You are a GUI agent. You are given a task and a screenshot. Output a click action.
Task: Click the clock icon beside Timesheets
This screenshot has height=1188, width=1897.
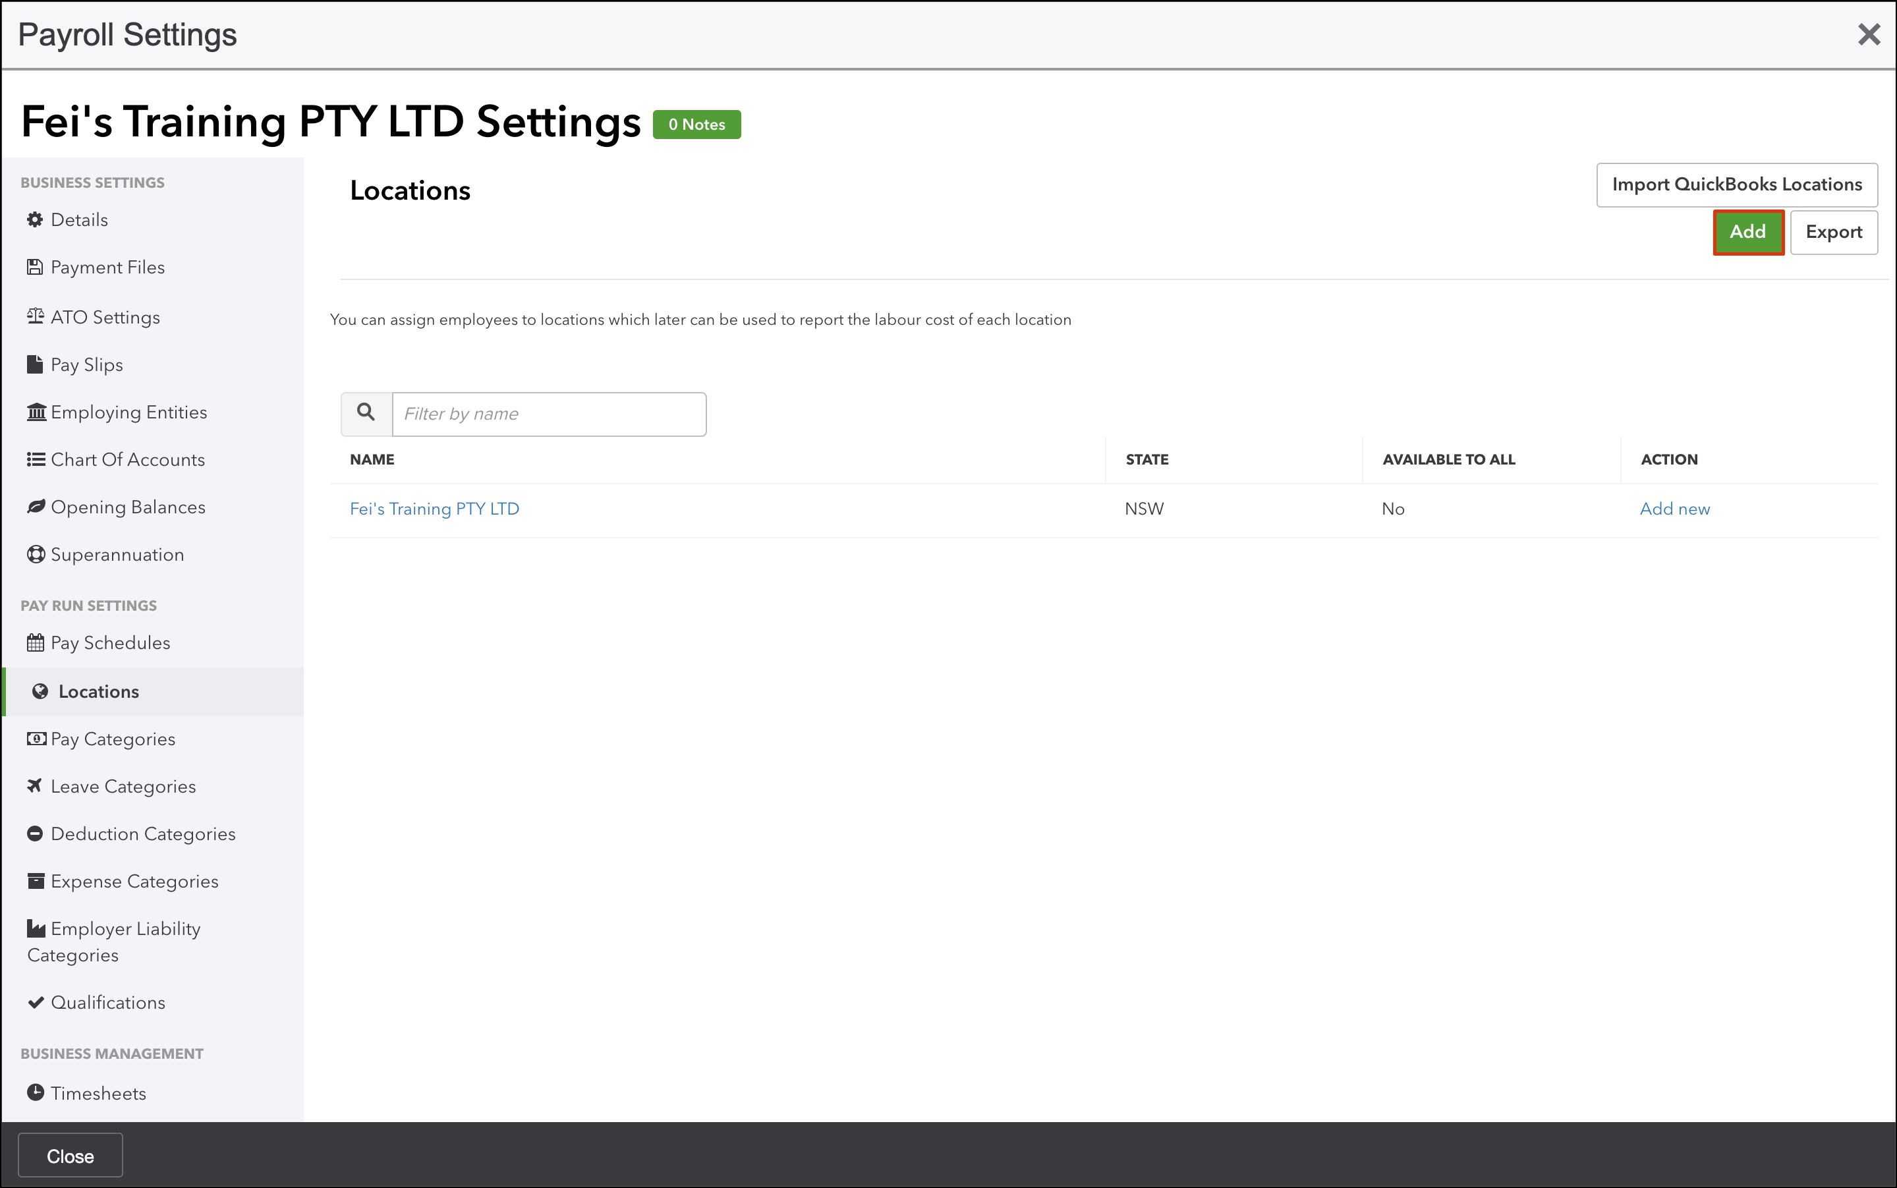(x=36, y=1092)
